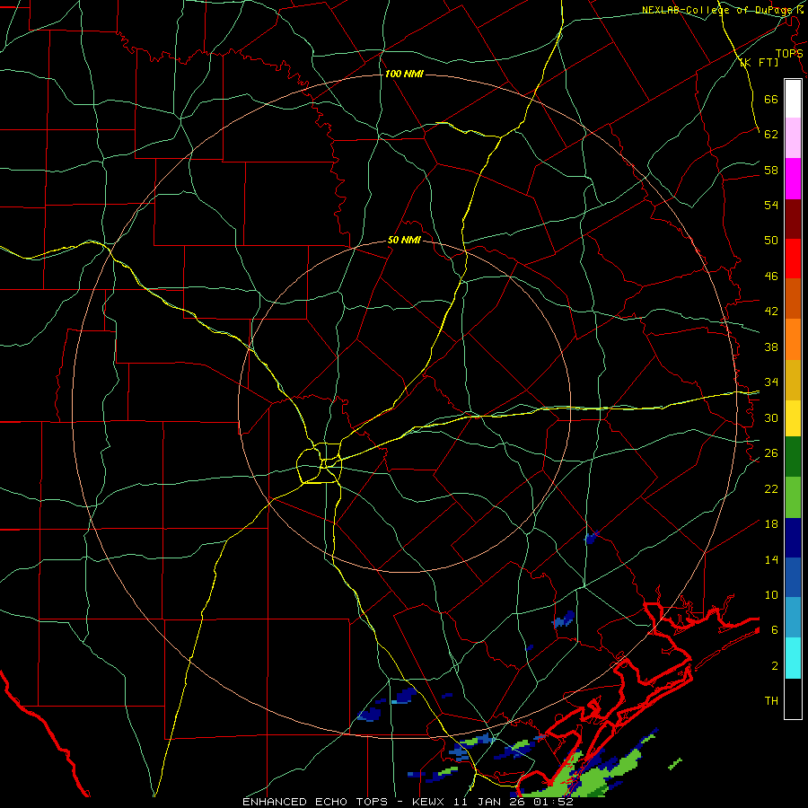Image resolution: width=808 pixels, height=808 pixels.
Task: Click the bright orange legend swatch
Action: [x=793, y=339]
